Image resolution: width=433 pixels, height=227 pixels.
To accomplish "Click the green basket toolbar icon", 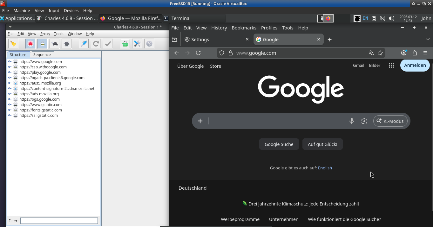I will point(125,44).
